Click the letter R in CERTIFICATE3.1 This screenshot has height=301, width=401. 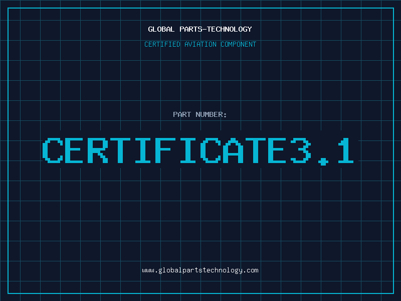pyautogui.click(x=98, y=150)
